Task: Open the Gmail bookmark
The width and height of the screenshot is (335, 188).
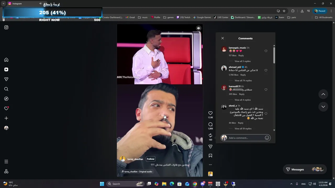Action: pyautogui.click(x=130, y=17)
